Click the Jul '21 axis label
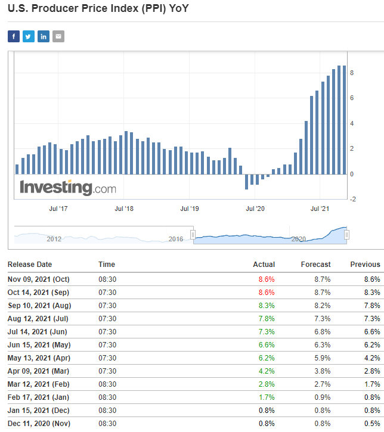 (x=320, y=209)
